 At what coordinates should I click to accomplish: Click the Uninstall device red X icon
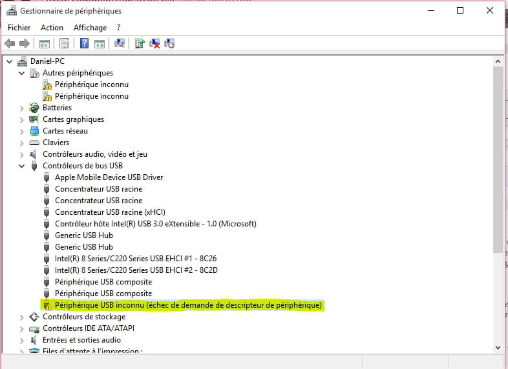tap(154, 43)
